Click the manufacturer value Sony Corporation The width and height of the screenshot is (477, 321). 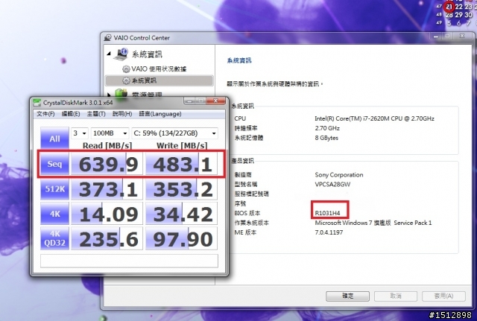(339, 175)
